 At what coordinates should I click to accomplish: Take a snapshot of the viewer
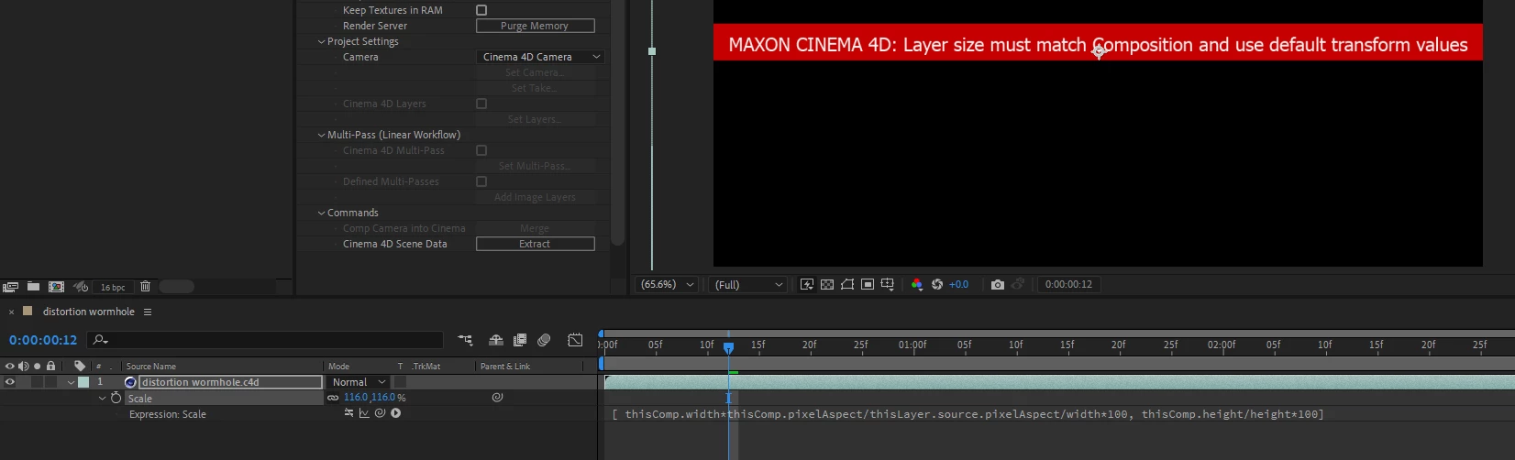998,284
